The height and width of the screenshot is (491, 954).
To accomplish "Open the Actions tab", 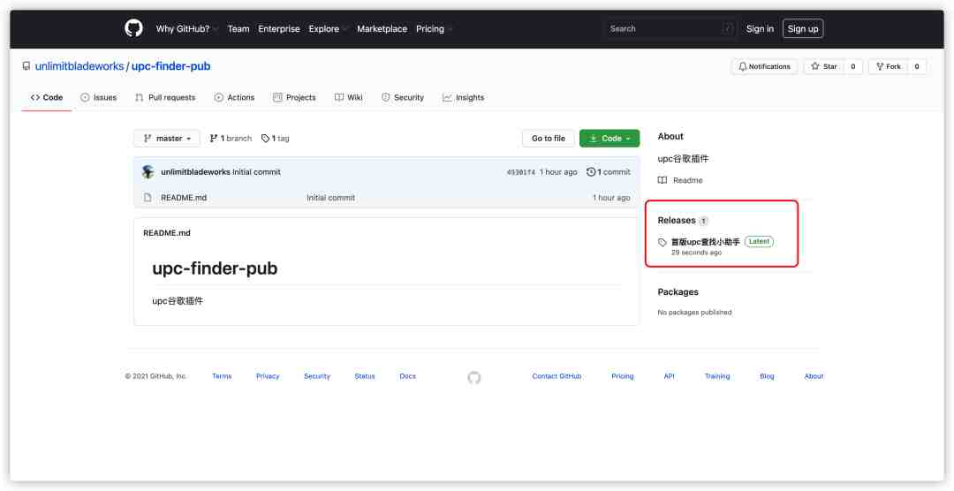I will tap(234, 97).
